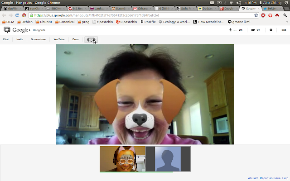Open the OEM bookmarks folder
The height and width of the screenshot is (181, 290).
click(8, 22)
